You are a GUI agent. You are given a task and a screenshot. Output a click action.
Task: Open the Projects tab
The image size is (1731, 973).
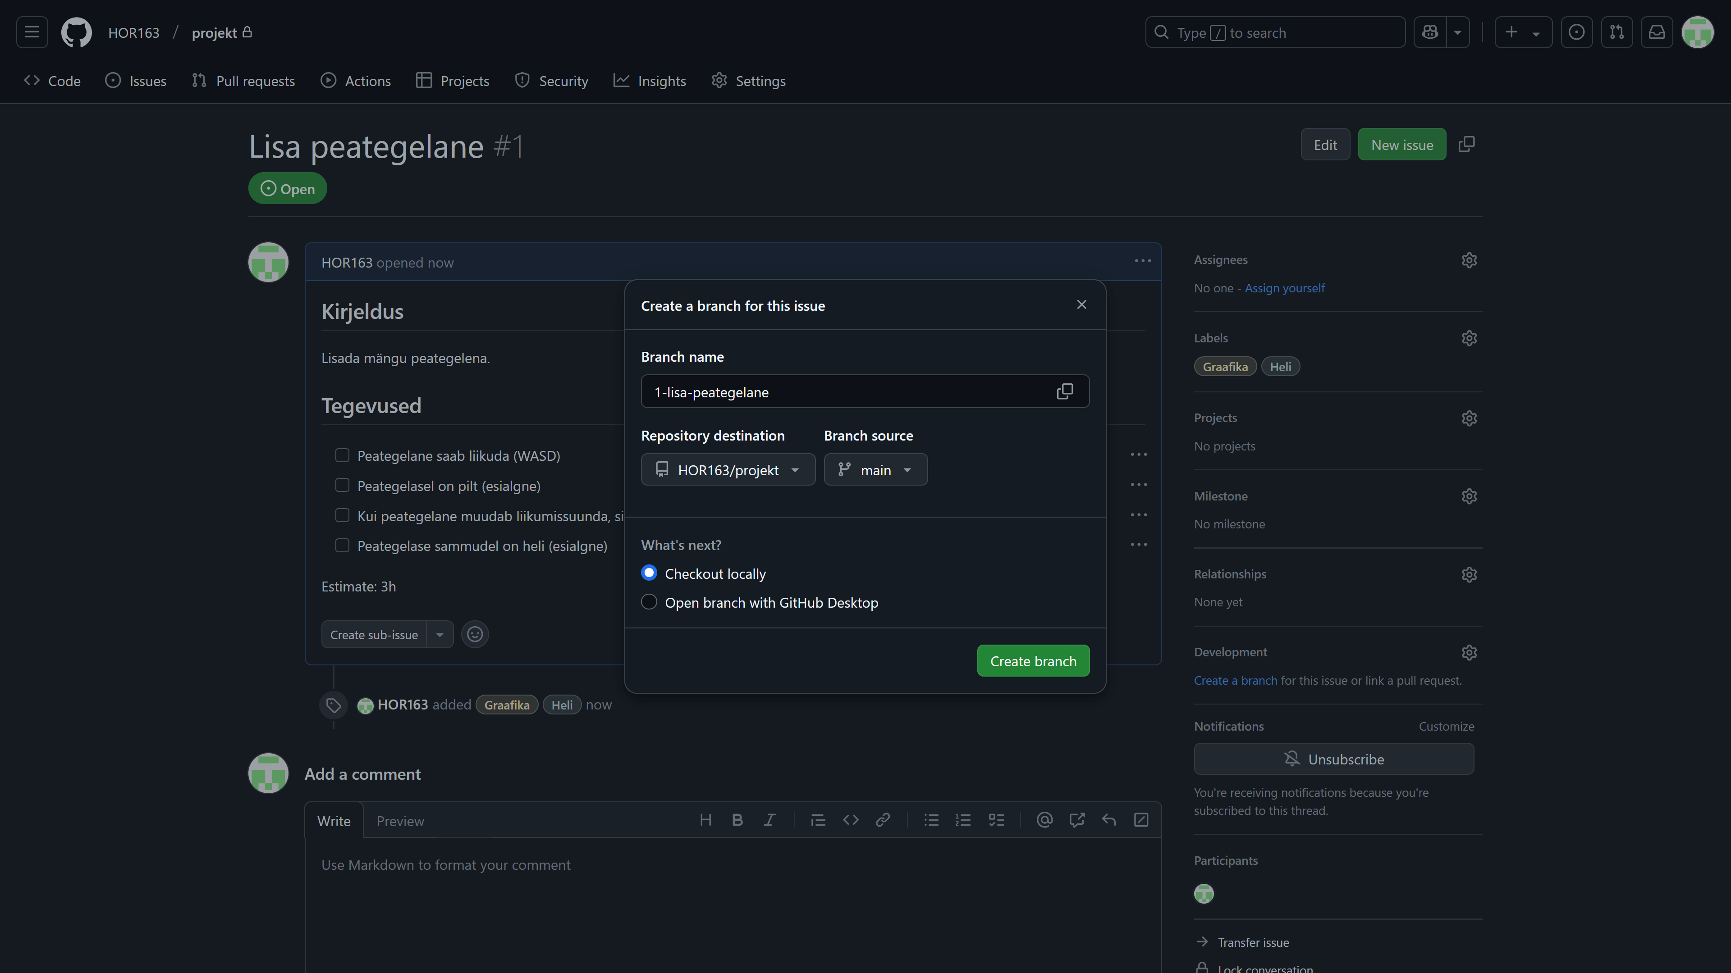[x=453, y=81]
